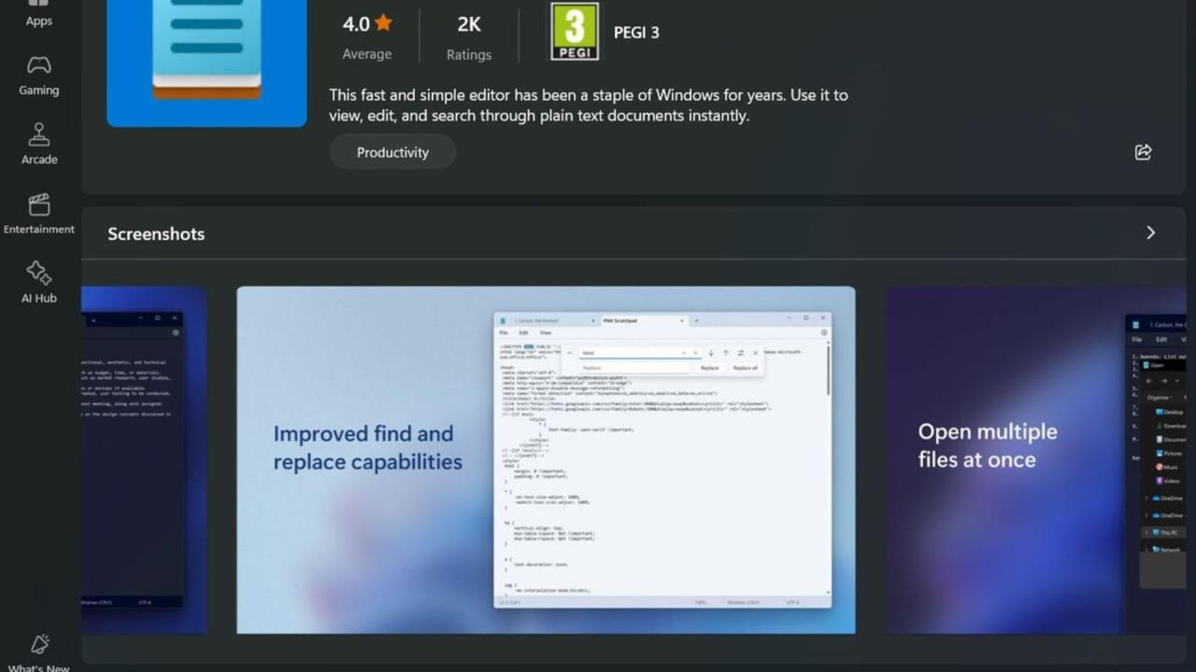Click the Notepad app logo image
This screenshot has width=1196, height=672.
(x=206, y=58)
